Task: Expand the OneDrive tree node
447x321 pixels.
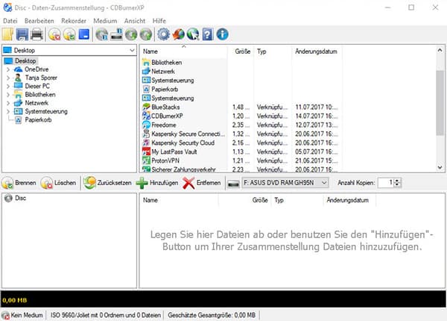Action: 8,69
